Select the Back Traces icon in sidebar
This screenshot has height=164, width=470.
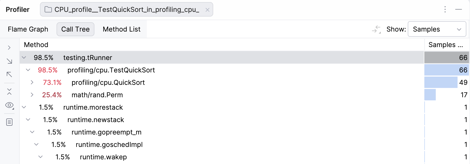[9, 74]
